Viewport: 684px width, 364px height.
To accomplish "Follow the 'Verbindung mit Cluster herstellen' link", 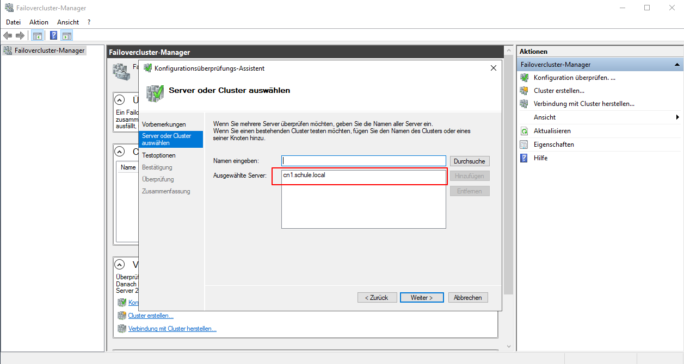I will 172,328.
